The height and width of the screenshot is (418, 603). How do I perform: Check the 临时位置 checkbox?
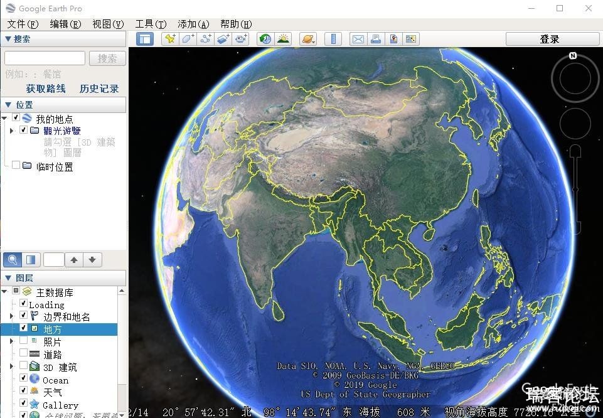pyautogui.click(x=16, y=165)
